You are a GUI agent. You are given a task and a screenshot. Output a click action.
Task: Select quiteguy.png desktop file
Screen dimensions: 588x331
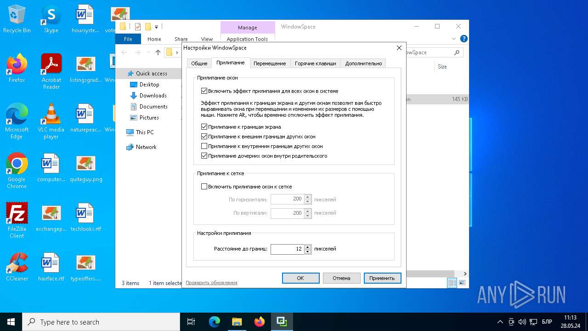86,168
